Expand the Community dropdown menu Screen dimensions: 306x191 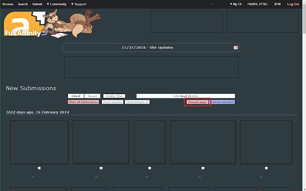click(56, 4)
